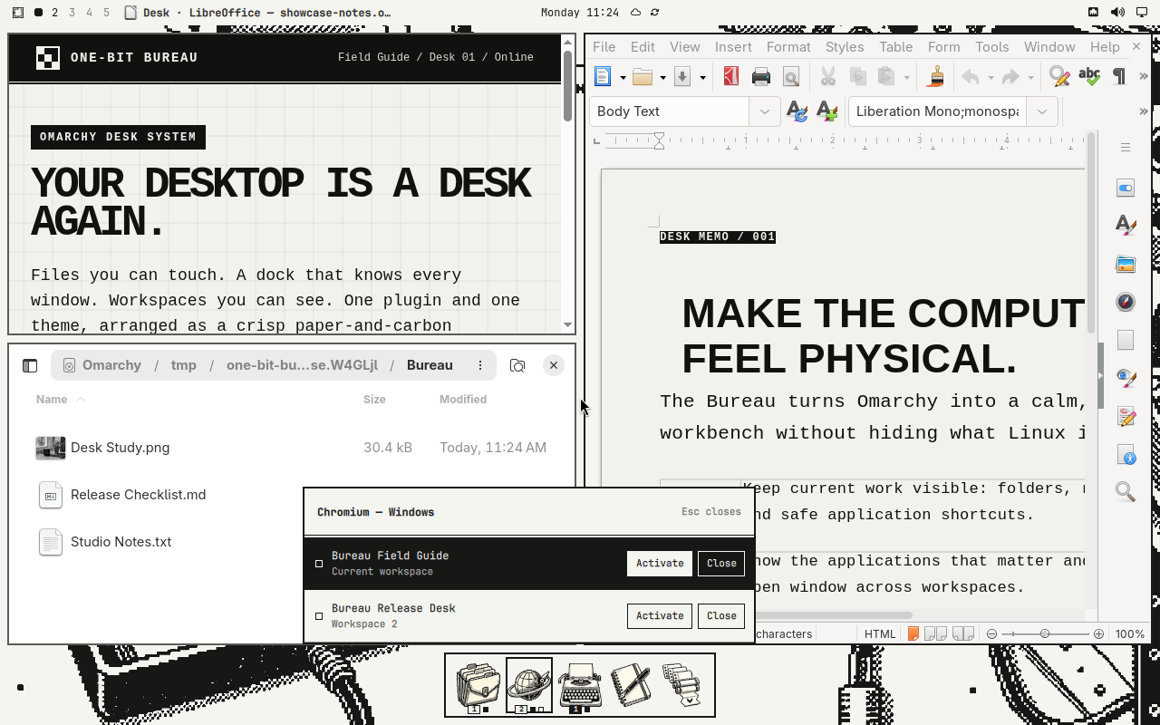Click the notebook and pen dock icon
Image resolution: width=1160 pixels, height=725 pixels.
(631, 685)
